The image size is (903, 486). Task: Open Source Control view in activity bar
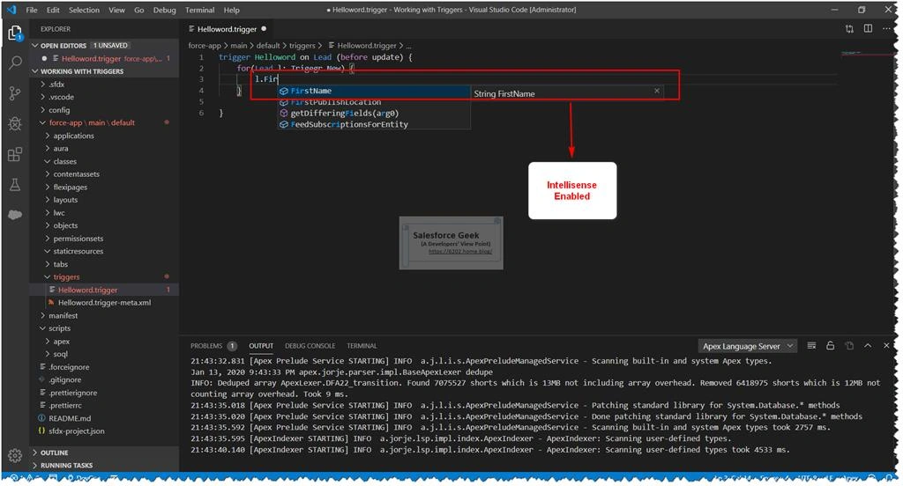pos(15,93)
